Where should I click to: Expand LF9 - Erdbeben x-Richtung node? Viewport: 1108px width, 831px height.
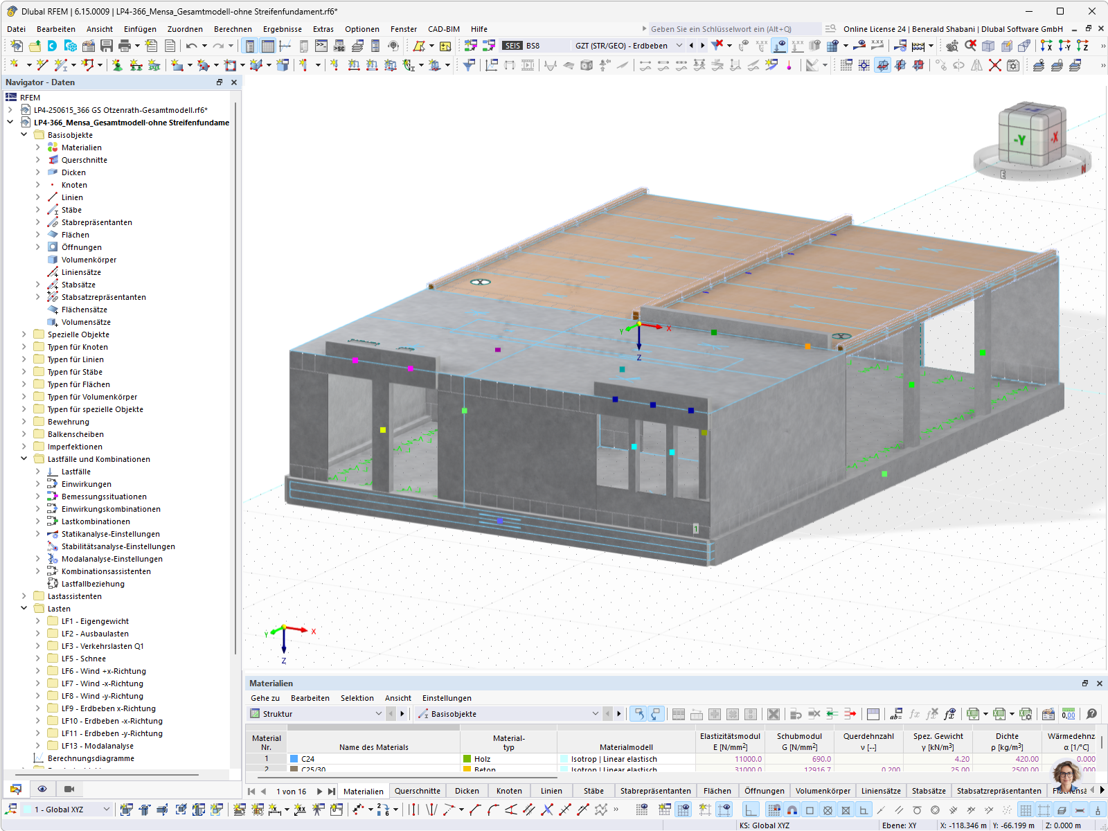tap(37, 708)
